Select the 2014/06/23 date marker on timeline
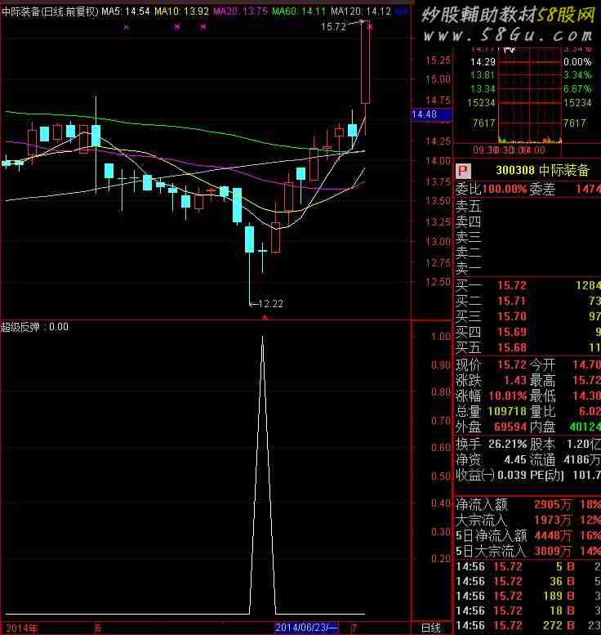601x635 pixels. (x=306, y=628)
